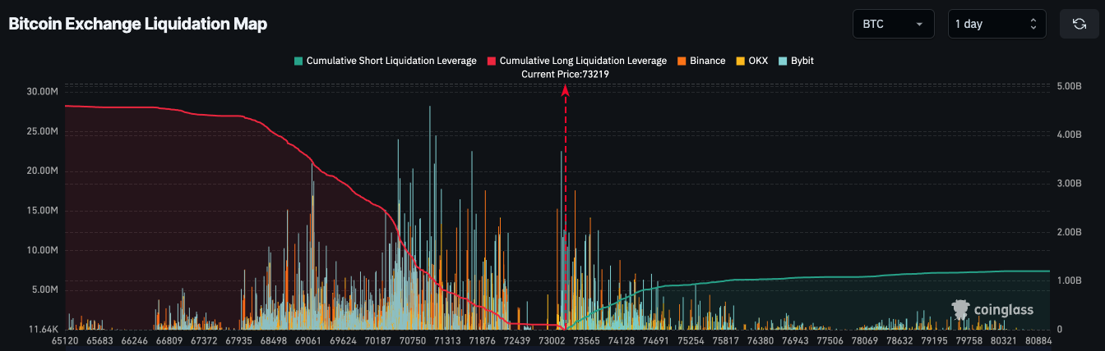Click the yellow OKX legend square
This screenshot has height=351, width=1105.
point(740,61)
